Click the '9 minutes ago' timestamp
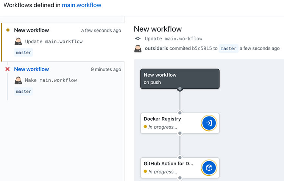 click(x=106, y=69)
